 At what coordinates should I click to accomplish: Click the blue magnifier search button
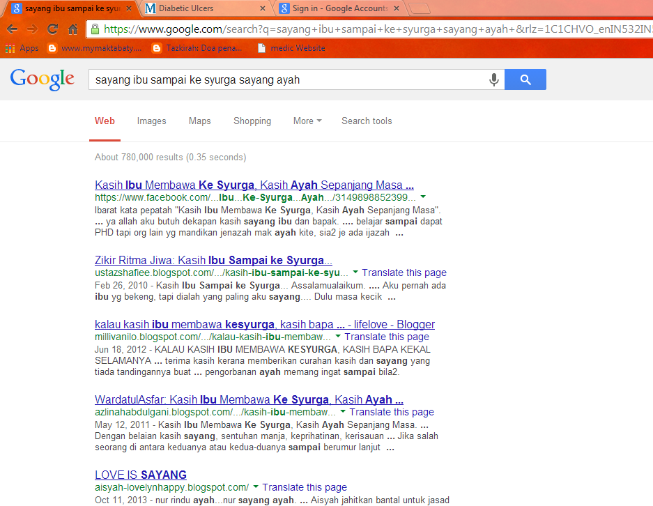pos(525,79)
